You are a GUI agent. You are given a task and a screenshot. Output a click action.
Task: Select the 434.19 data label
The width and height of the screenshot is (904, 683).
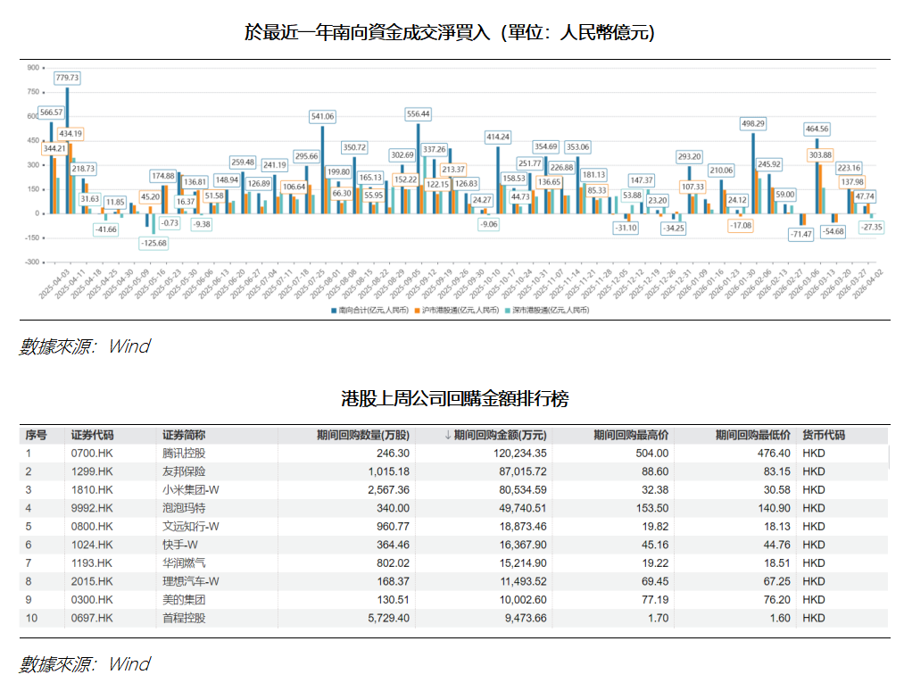click(x=70, y=134)
